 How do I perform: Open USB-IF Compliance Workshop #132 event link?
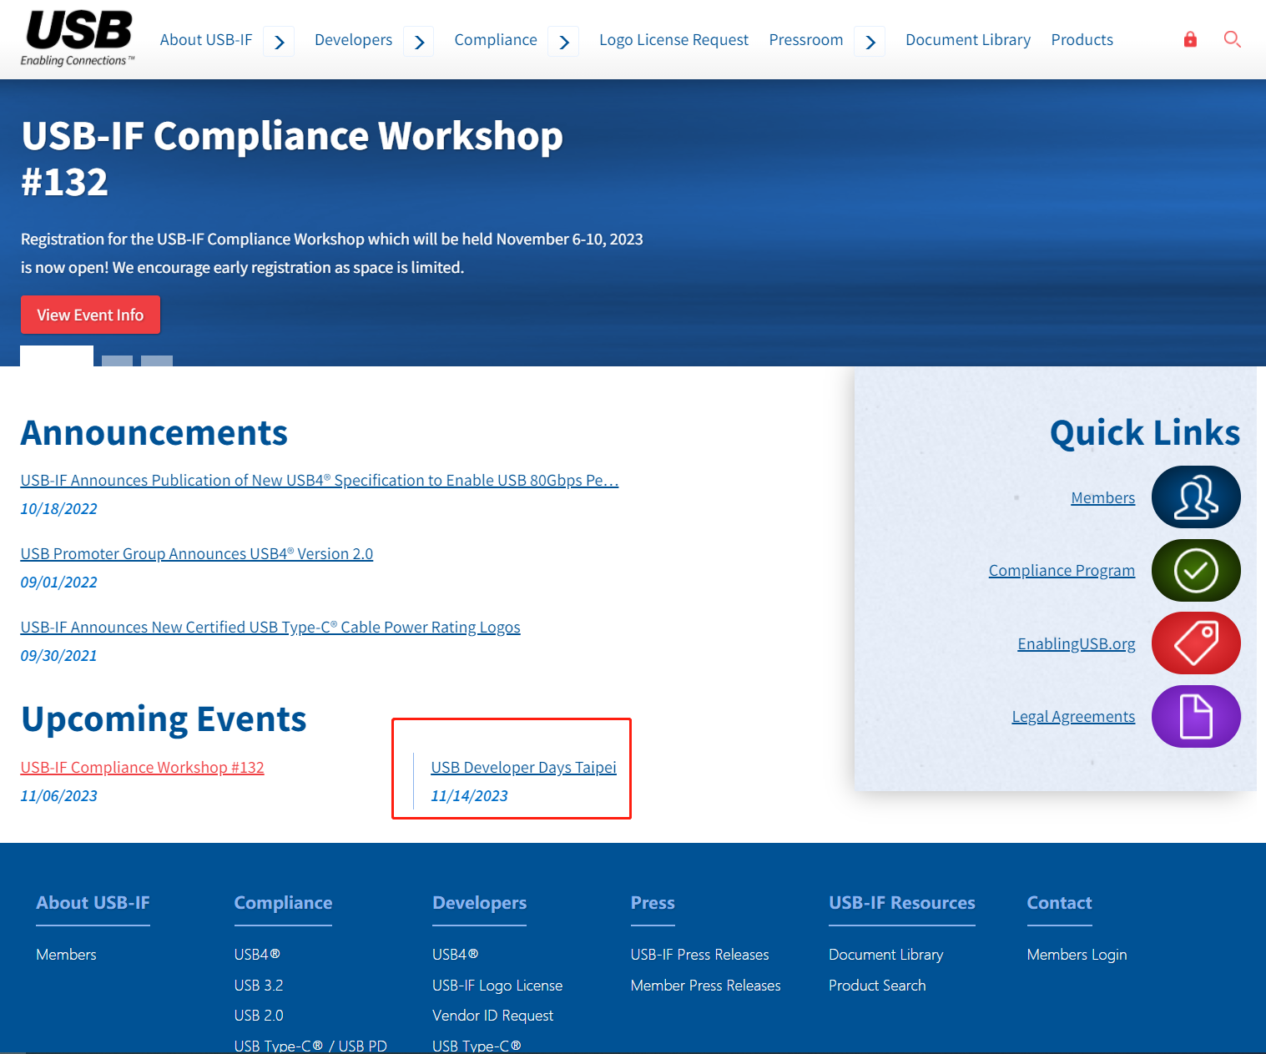[x=143, y=768]
